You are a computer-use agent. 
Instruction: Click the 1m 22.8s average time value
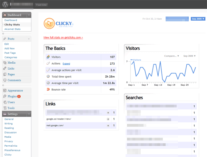[x=109, y=83]
